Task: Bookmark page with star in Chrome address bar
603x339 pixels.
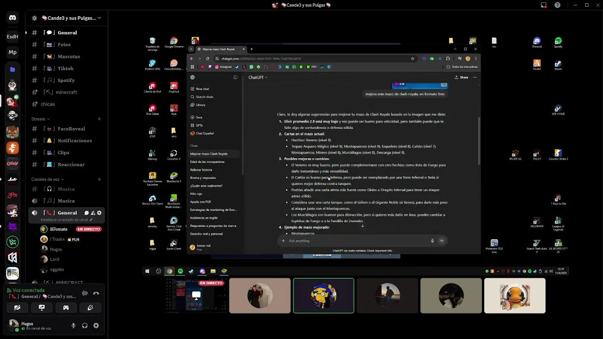Action: [x=412, y=59]
